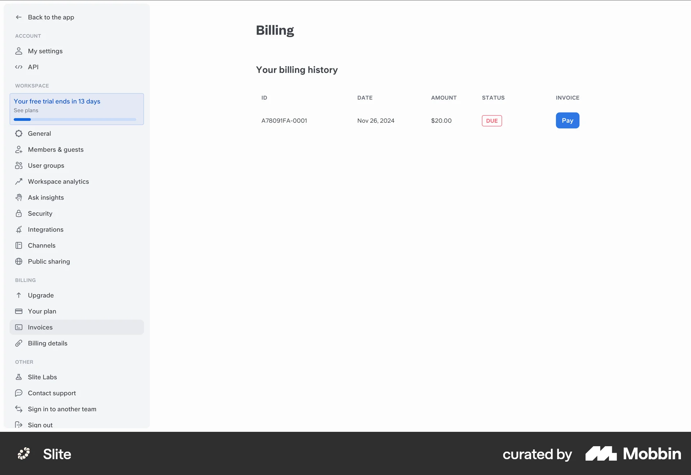
Task: Click the Upgrade option with arrow icon
Action: point(40,295)
